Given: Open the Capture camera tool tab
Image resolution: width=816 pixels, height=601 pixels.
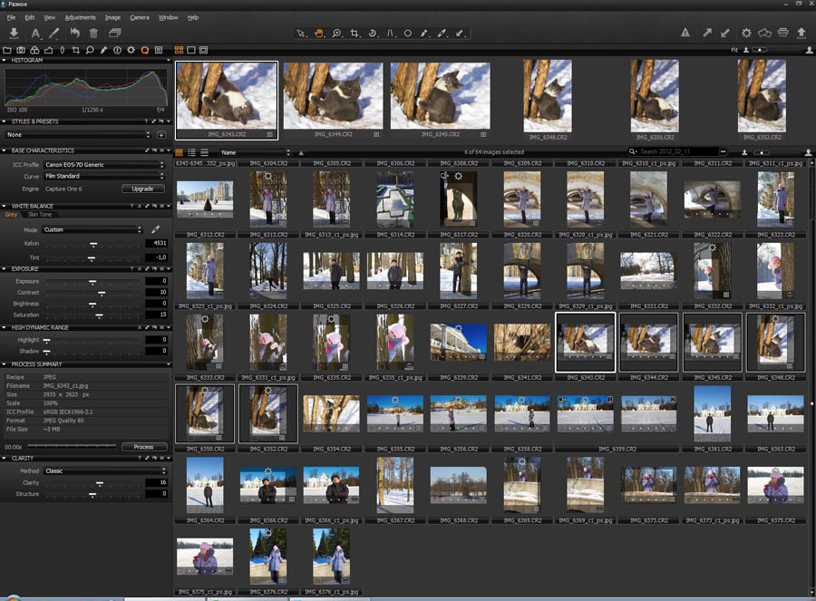Looking at the screenshot, I should (21, 50).
